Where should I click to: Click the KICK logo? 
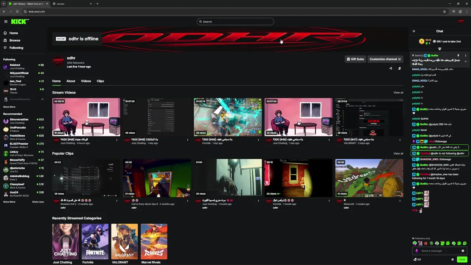(x=20, y=22)
